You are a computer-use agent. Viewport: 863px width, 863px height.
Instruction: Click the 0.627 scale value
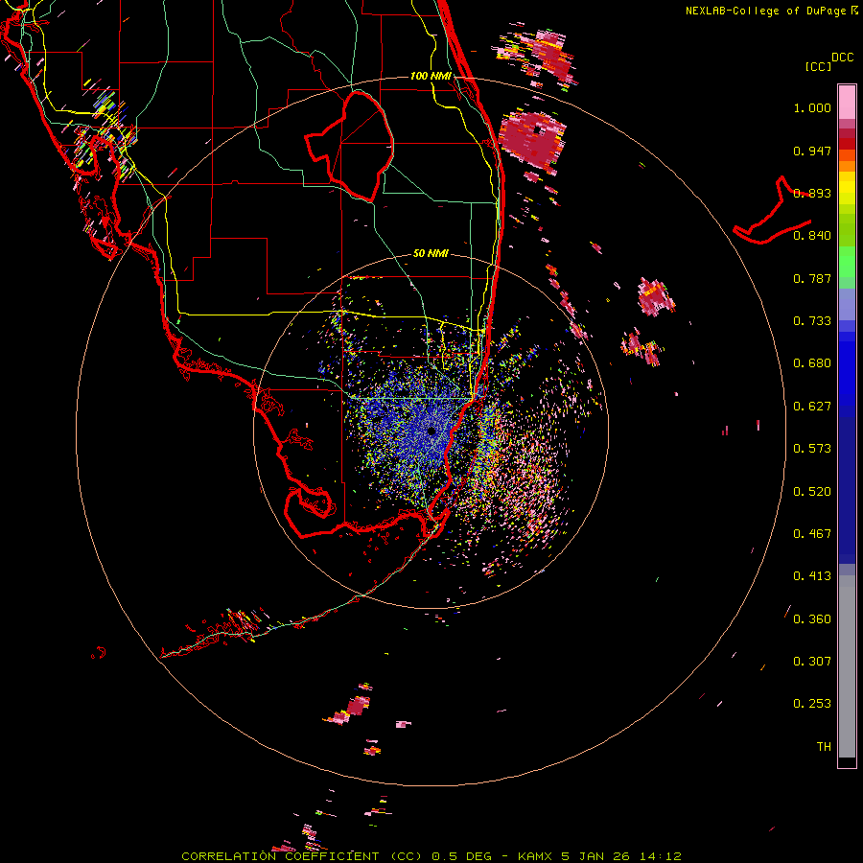click(x=812, y=407)
